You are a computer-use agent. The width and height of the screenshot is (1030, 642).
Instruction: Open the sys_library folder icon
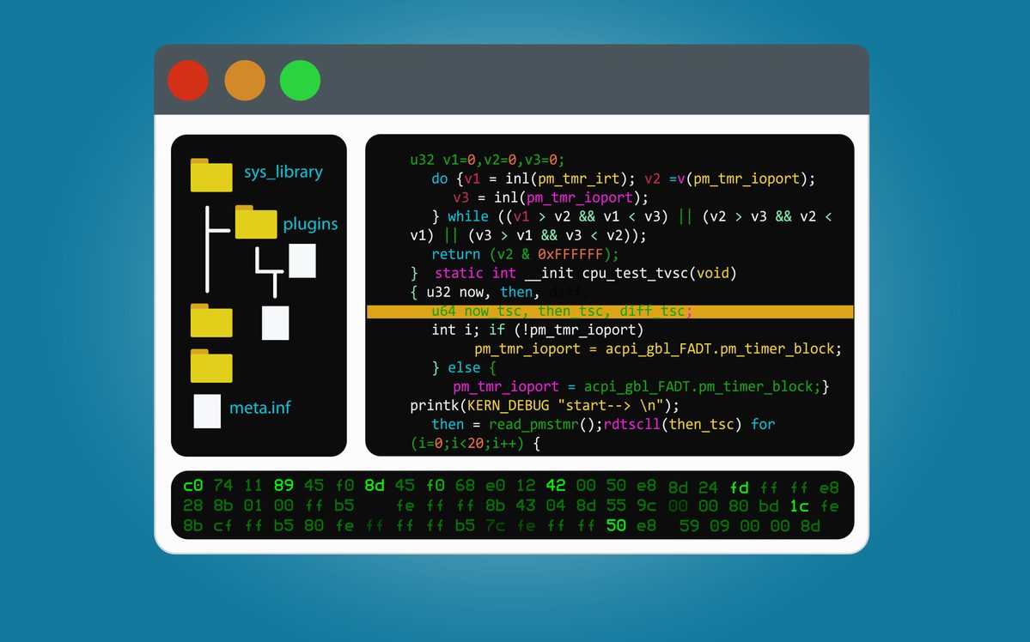pos(210,173)
